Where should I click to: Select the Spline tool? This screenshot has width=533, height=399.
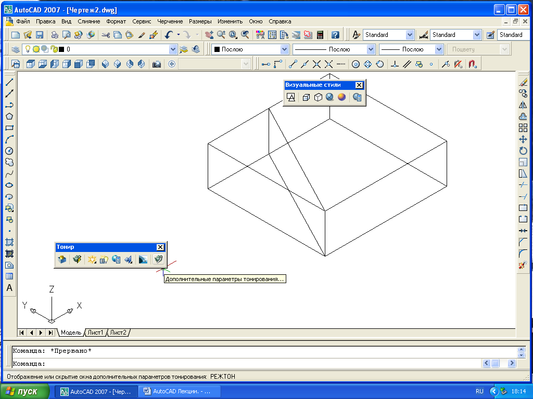9,174
